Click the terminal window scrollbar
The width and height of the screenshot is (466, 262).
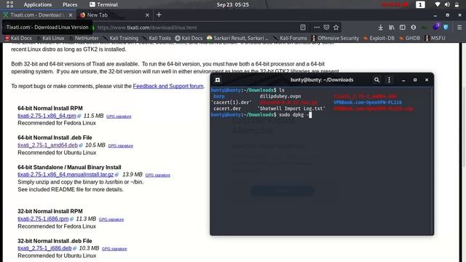click(x=432, y=160)
